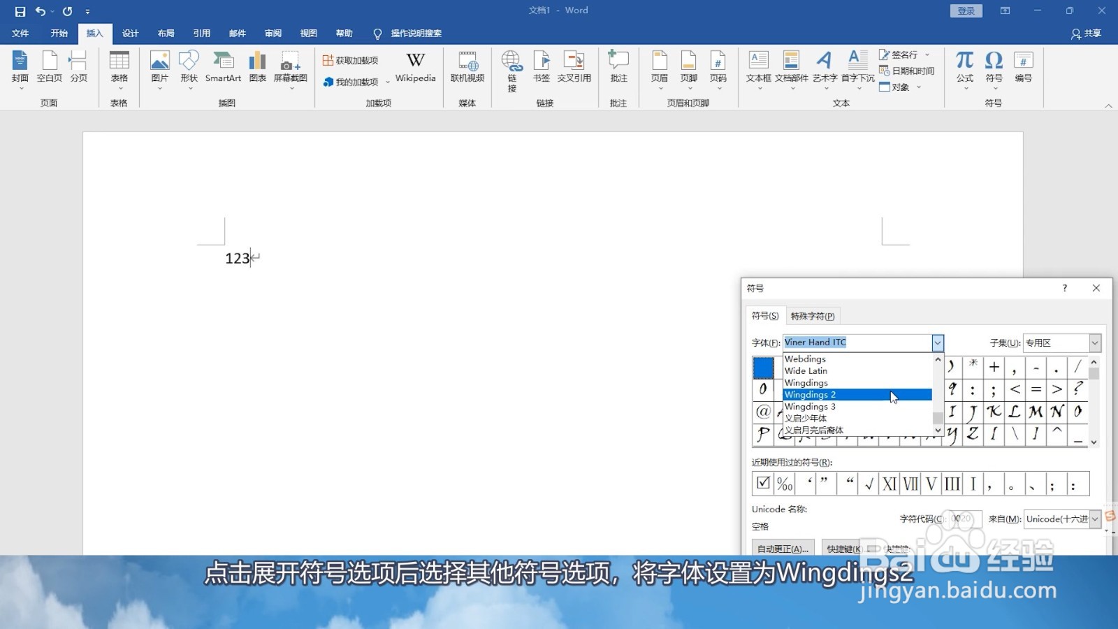Click Get Add-ins (获取加载项)

click(x=350, y=61)
